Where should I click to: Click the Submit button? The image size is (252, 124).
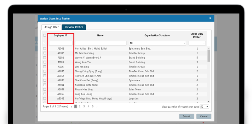[186, 116]
